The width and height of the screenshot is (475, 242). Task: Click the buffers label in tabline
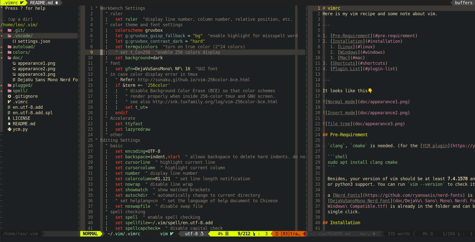pos(464,3)
